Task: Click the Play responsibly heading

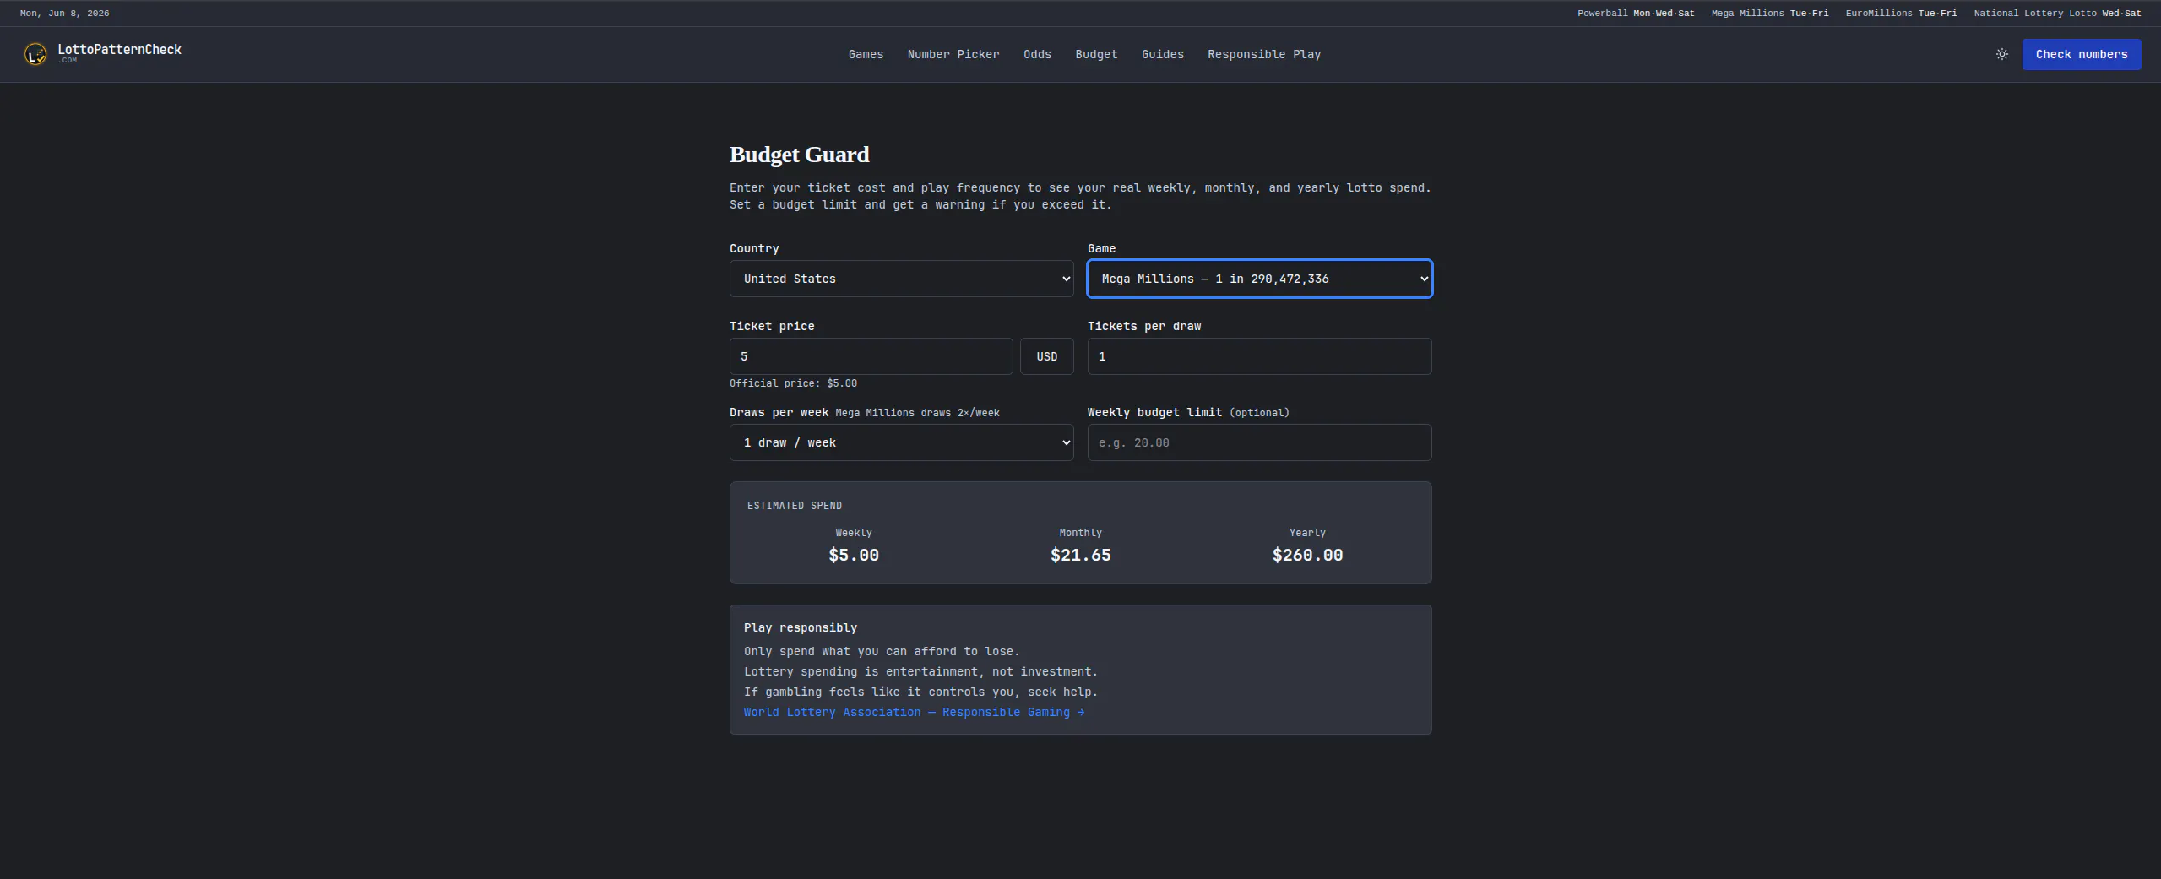Action: coord(800,627)
